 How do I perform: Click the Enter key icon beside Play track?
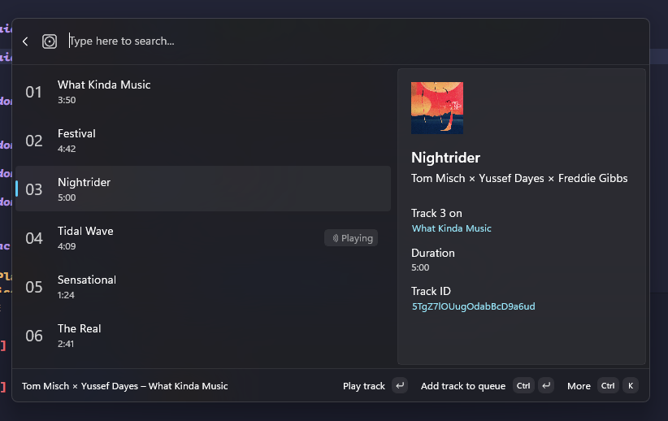(399, 386)
